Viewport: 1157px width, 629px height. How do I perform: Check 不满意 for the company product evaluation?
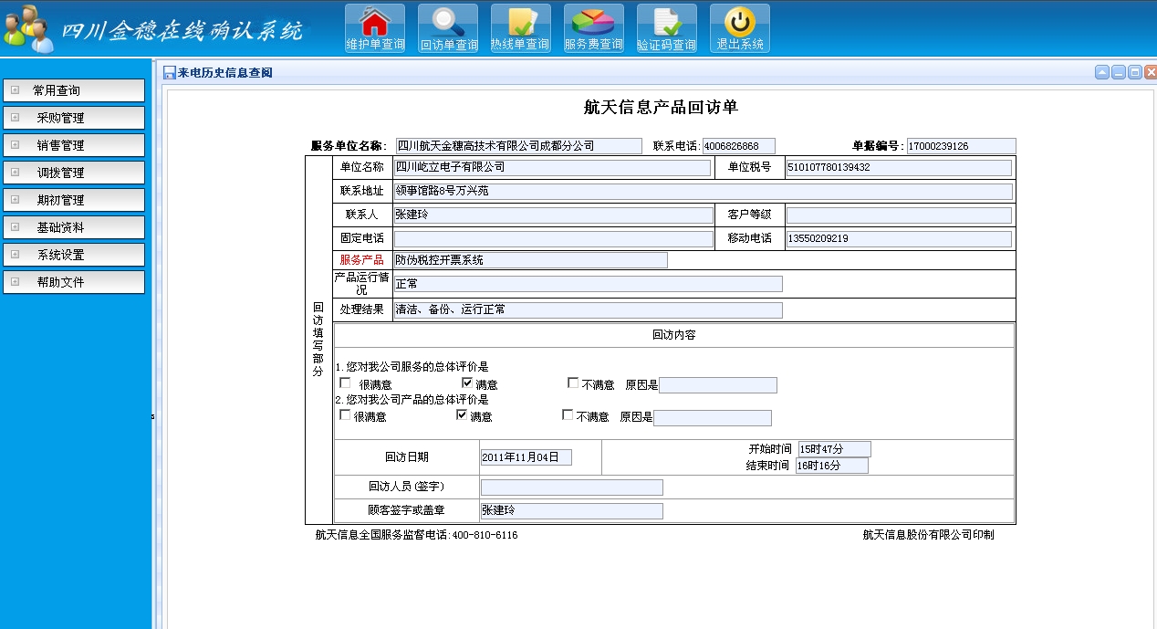[568, 415]
